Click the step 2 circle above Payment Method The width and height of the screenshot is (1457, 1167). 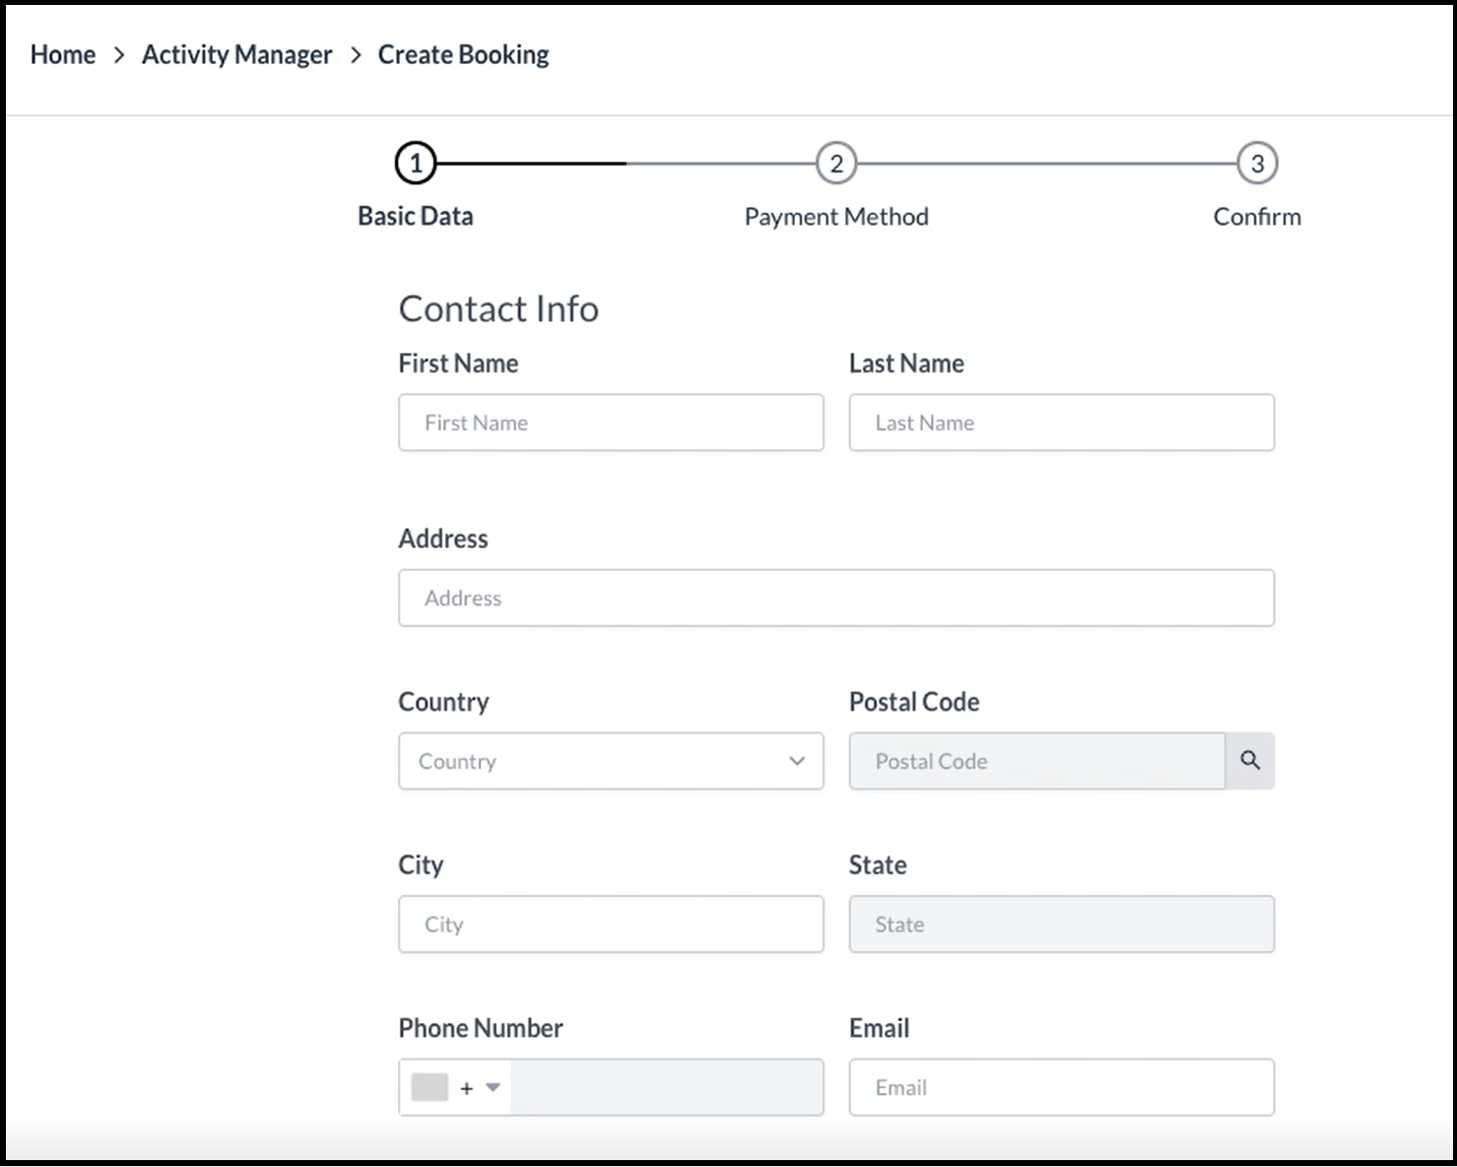835,162
